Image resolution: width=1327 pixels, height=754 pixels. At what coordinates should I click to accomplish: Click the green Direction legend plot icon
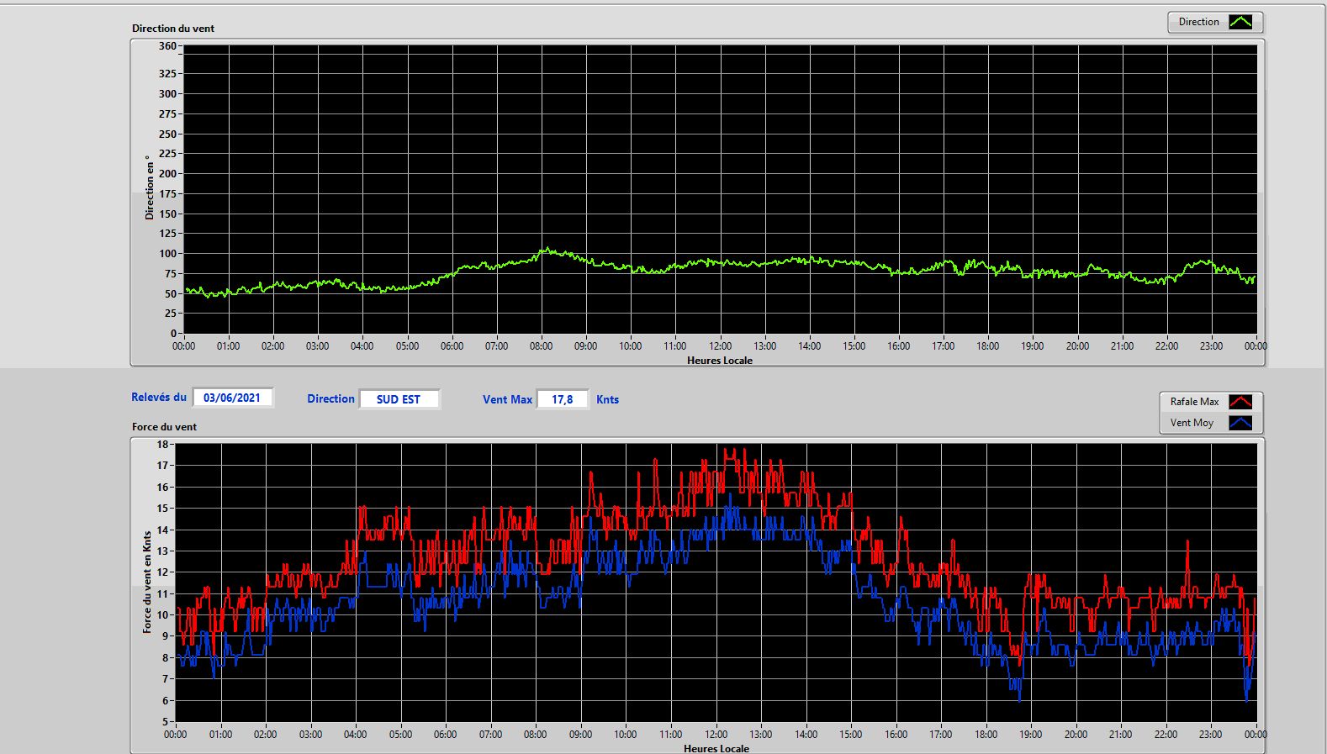coord(1240,22)
